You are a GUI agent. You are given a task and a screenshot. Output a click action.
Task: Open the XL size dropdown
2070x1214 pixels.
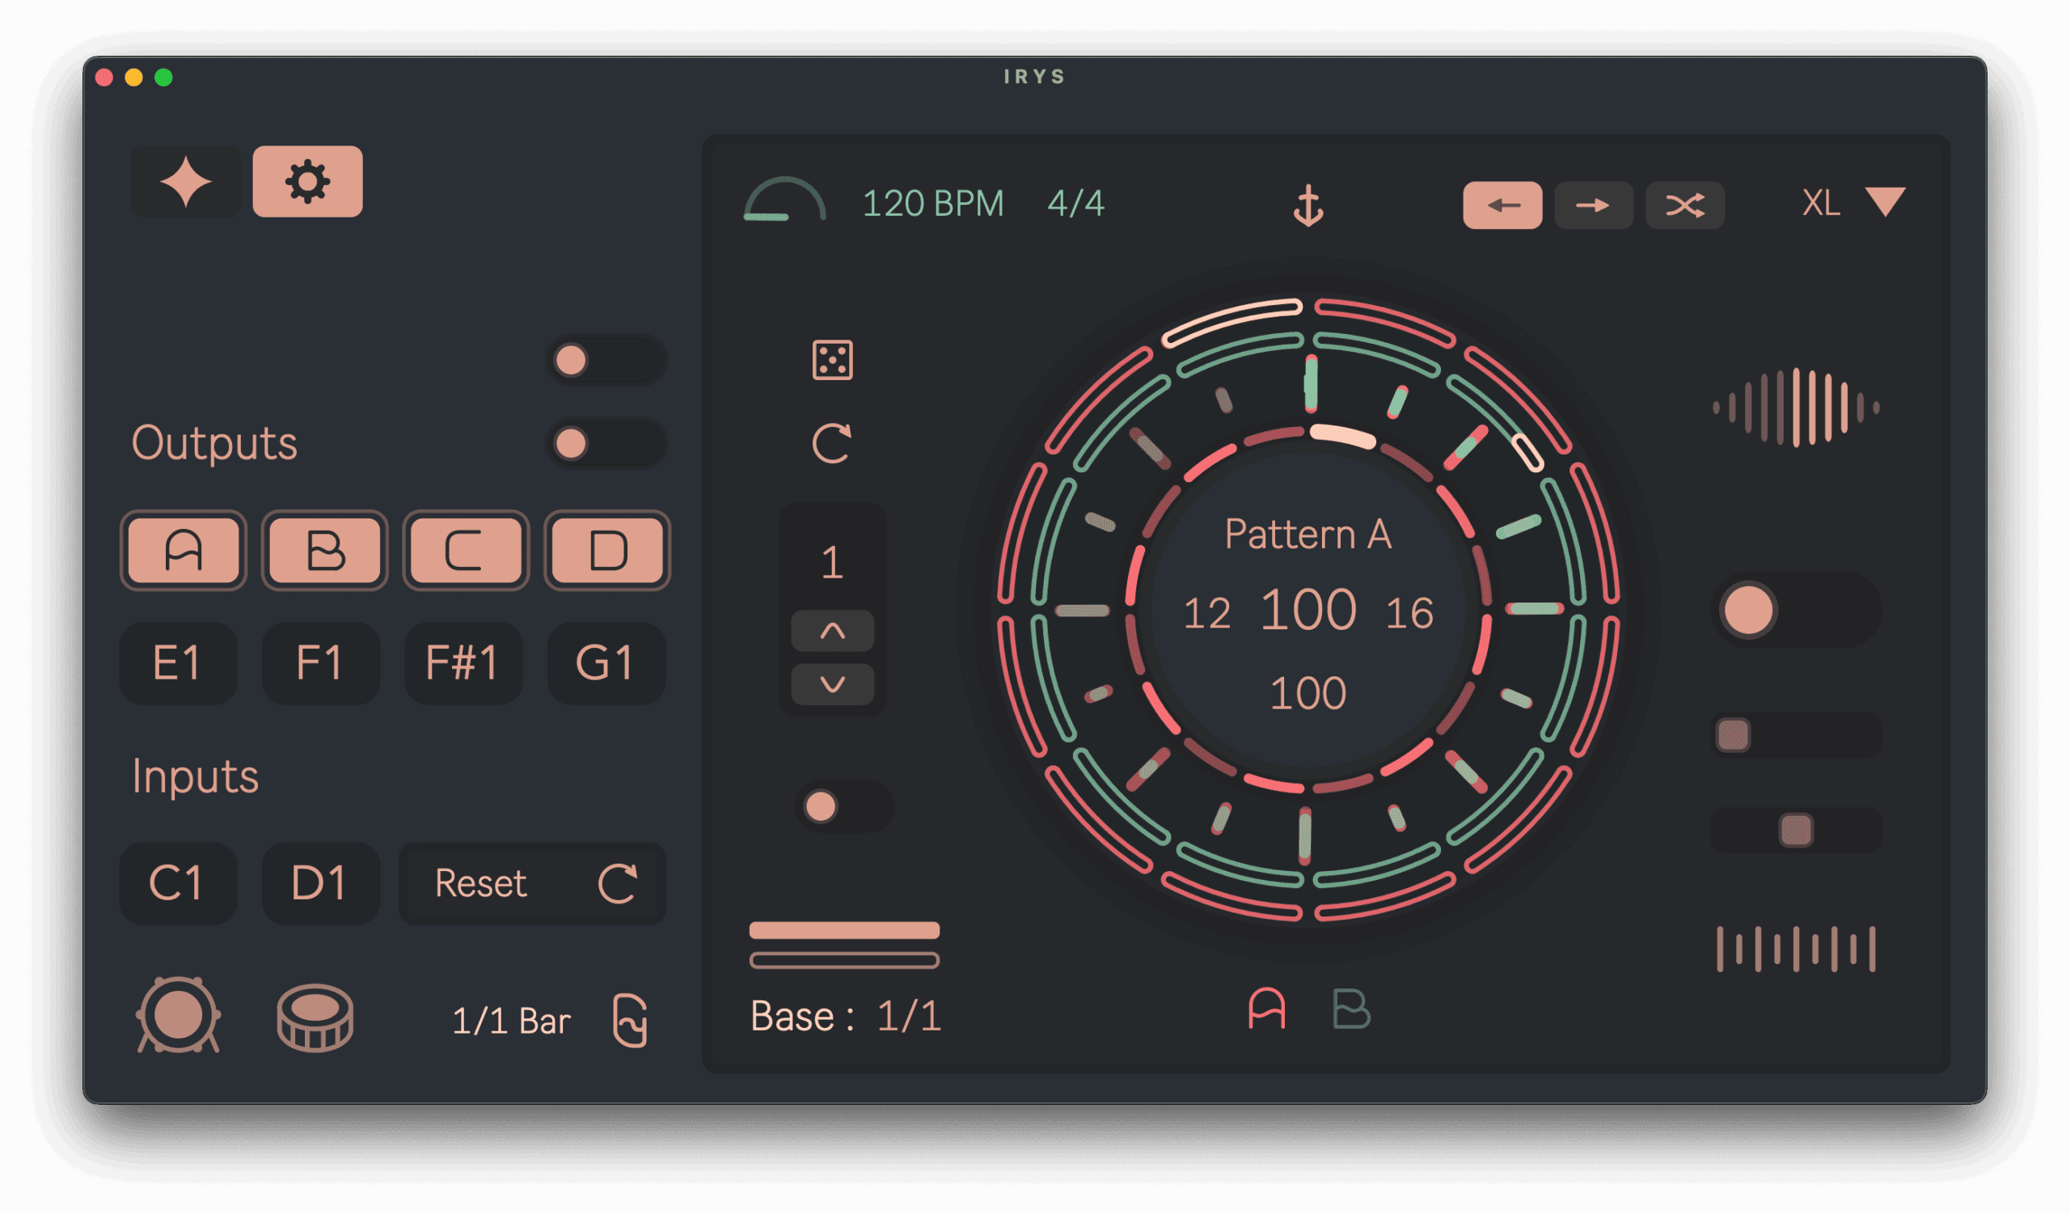(1853, 202)
